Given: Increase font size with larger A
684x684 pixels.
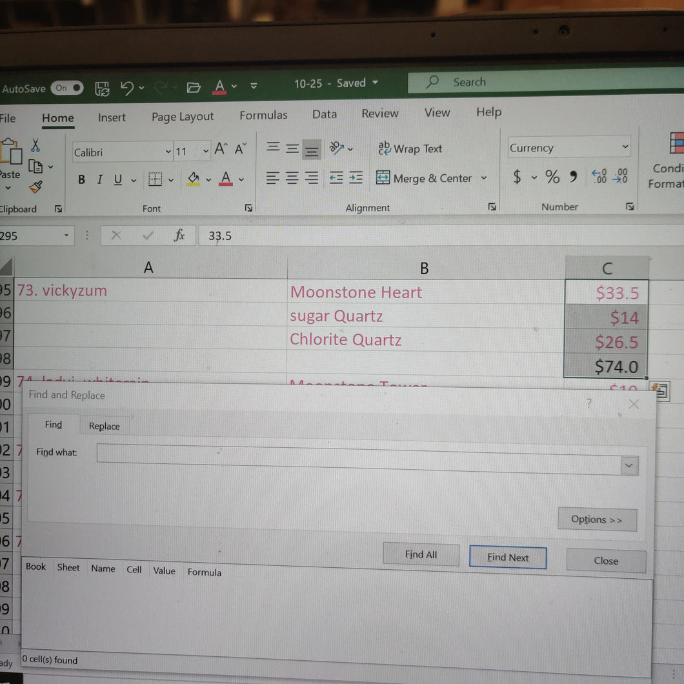Looking at the screenshot, I should 221,149.
